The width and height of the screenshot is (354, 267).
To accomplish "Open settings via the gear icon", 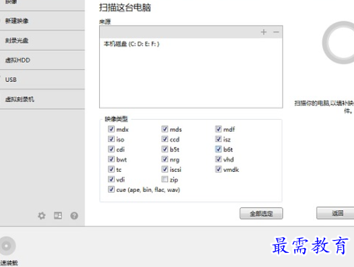I will click(x=42, y=216).
